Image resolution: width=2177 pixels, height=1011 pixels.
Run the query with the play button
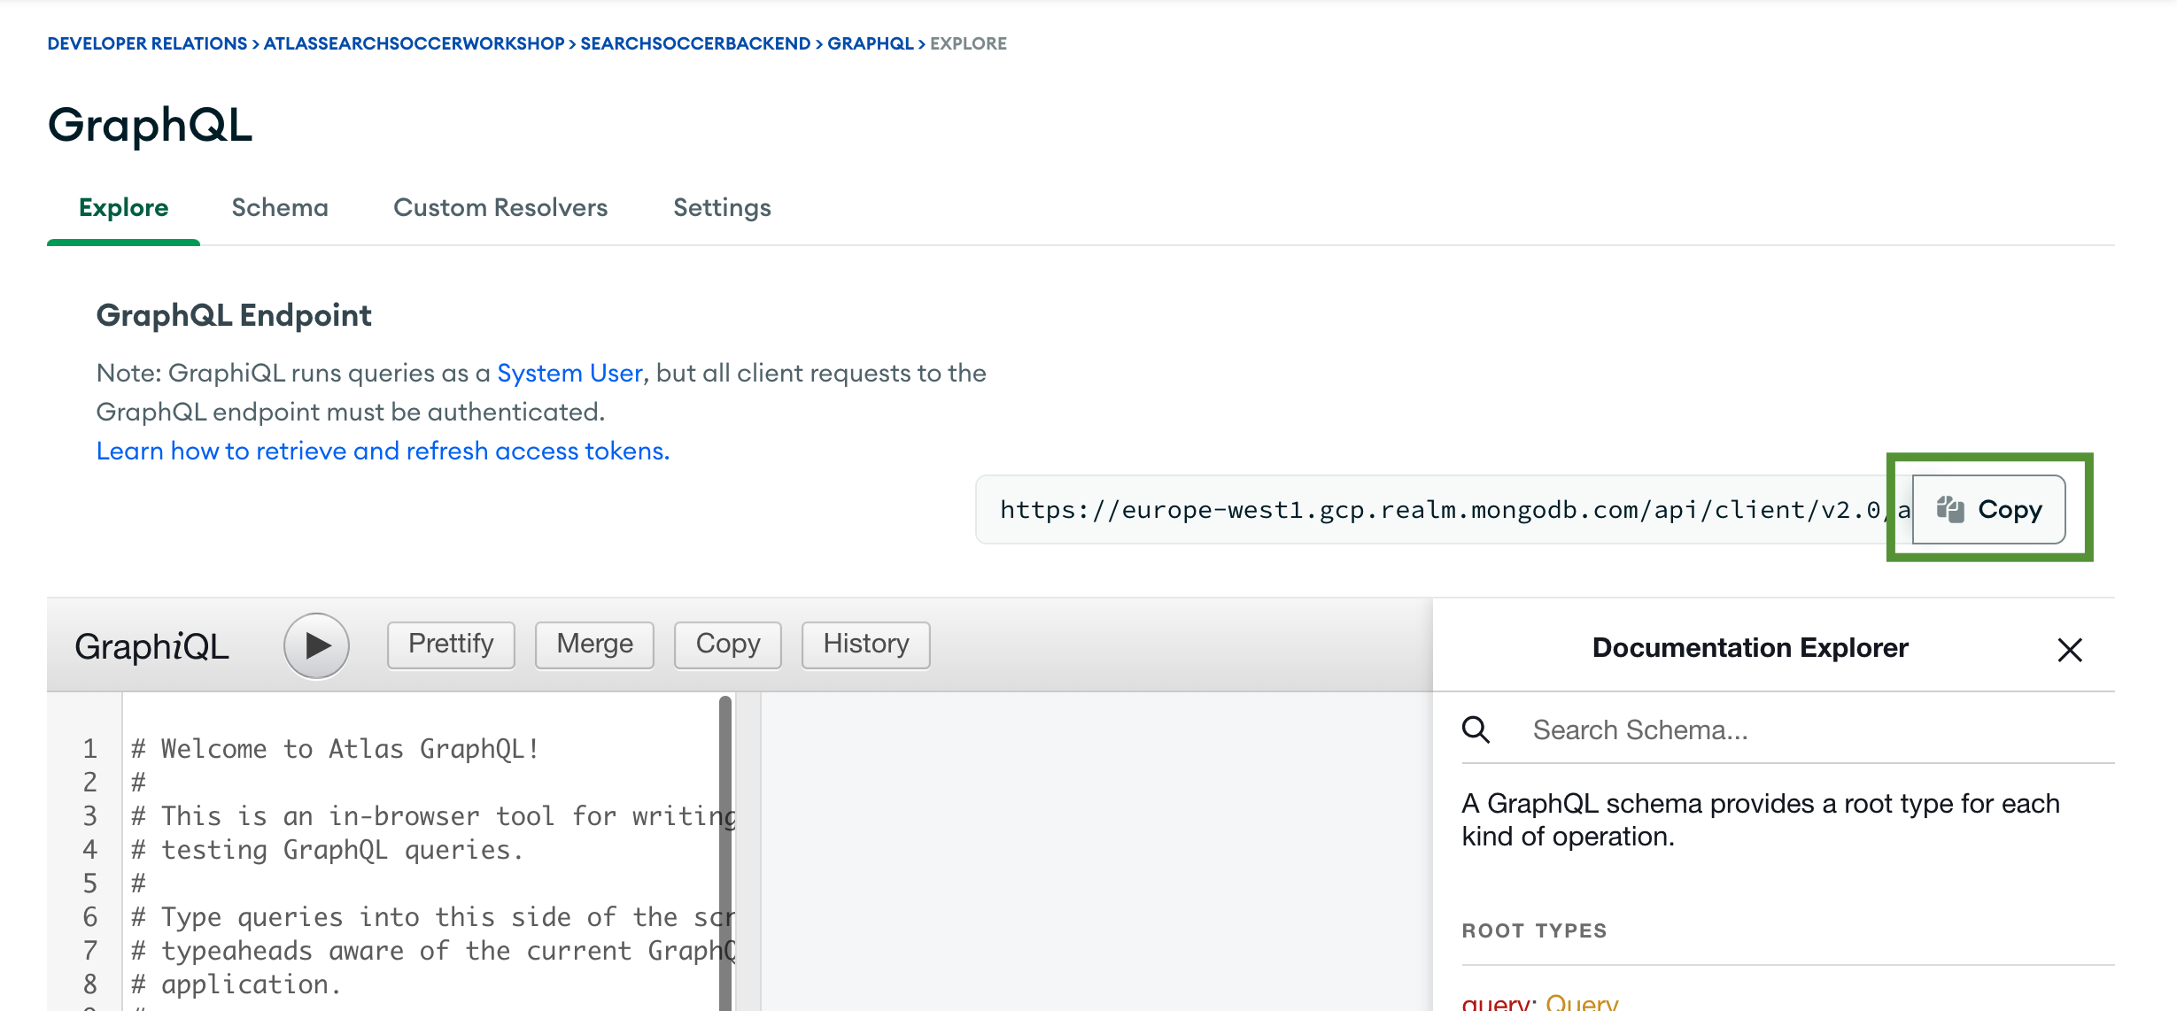coord(316,646)
